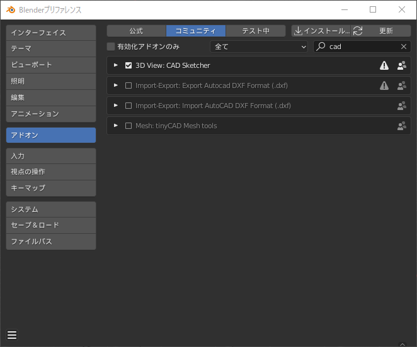This screenshot has width=417, height=347.
Task: Toggle 有効化アドオンのみ checkbox
Action: (111, 47)
